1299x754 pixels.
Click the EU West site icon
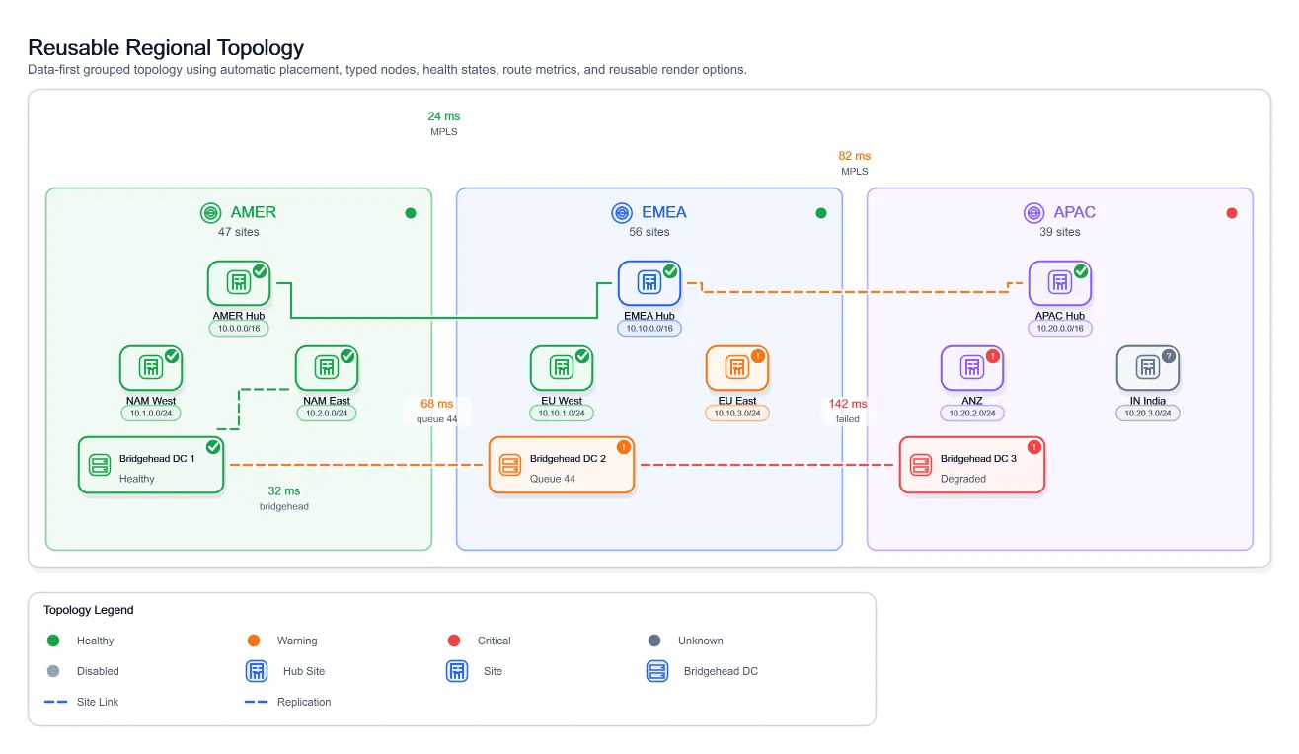point(562,368)
